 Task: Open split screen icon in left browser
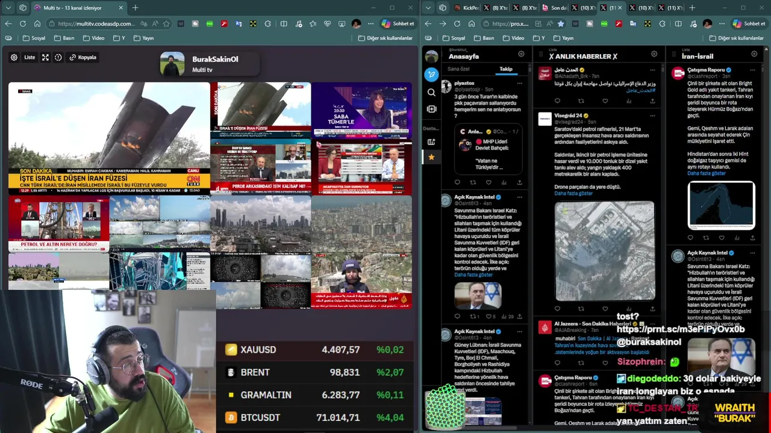pyautogui.click(x=284, y=23)
